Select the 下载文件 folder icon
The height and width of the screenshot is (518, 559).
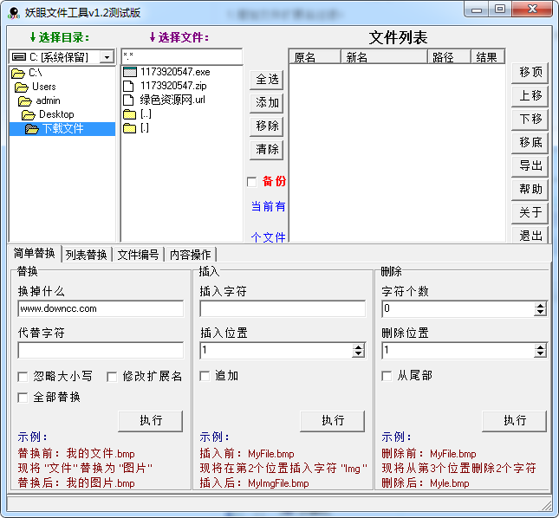click(x=32, y=129)
